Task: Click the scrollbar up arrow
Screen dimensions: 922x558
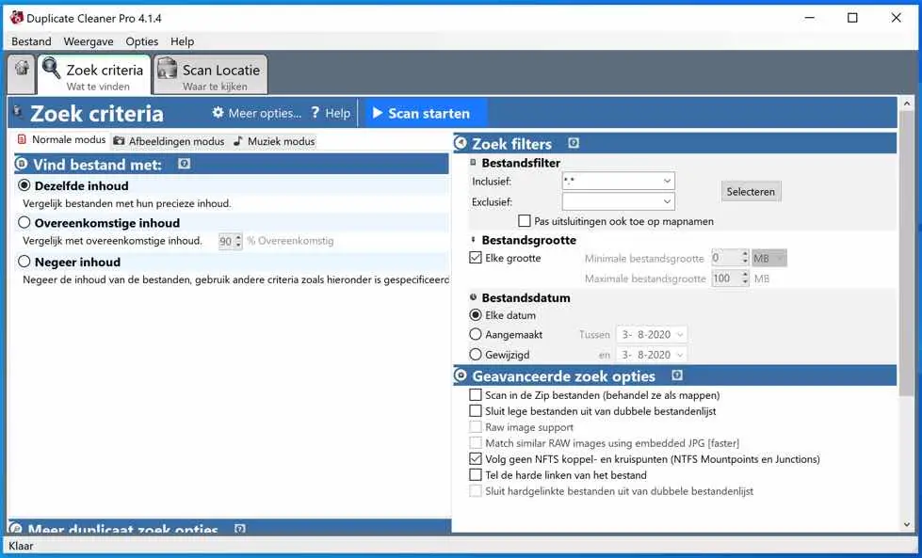Action: click(906, 104)
